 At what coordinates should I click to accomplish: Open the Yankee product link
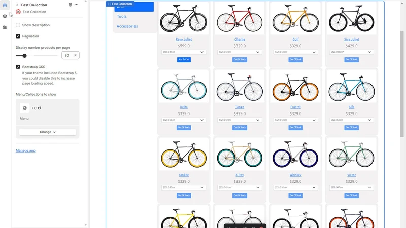pos(184,175)
